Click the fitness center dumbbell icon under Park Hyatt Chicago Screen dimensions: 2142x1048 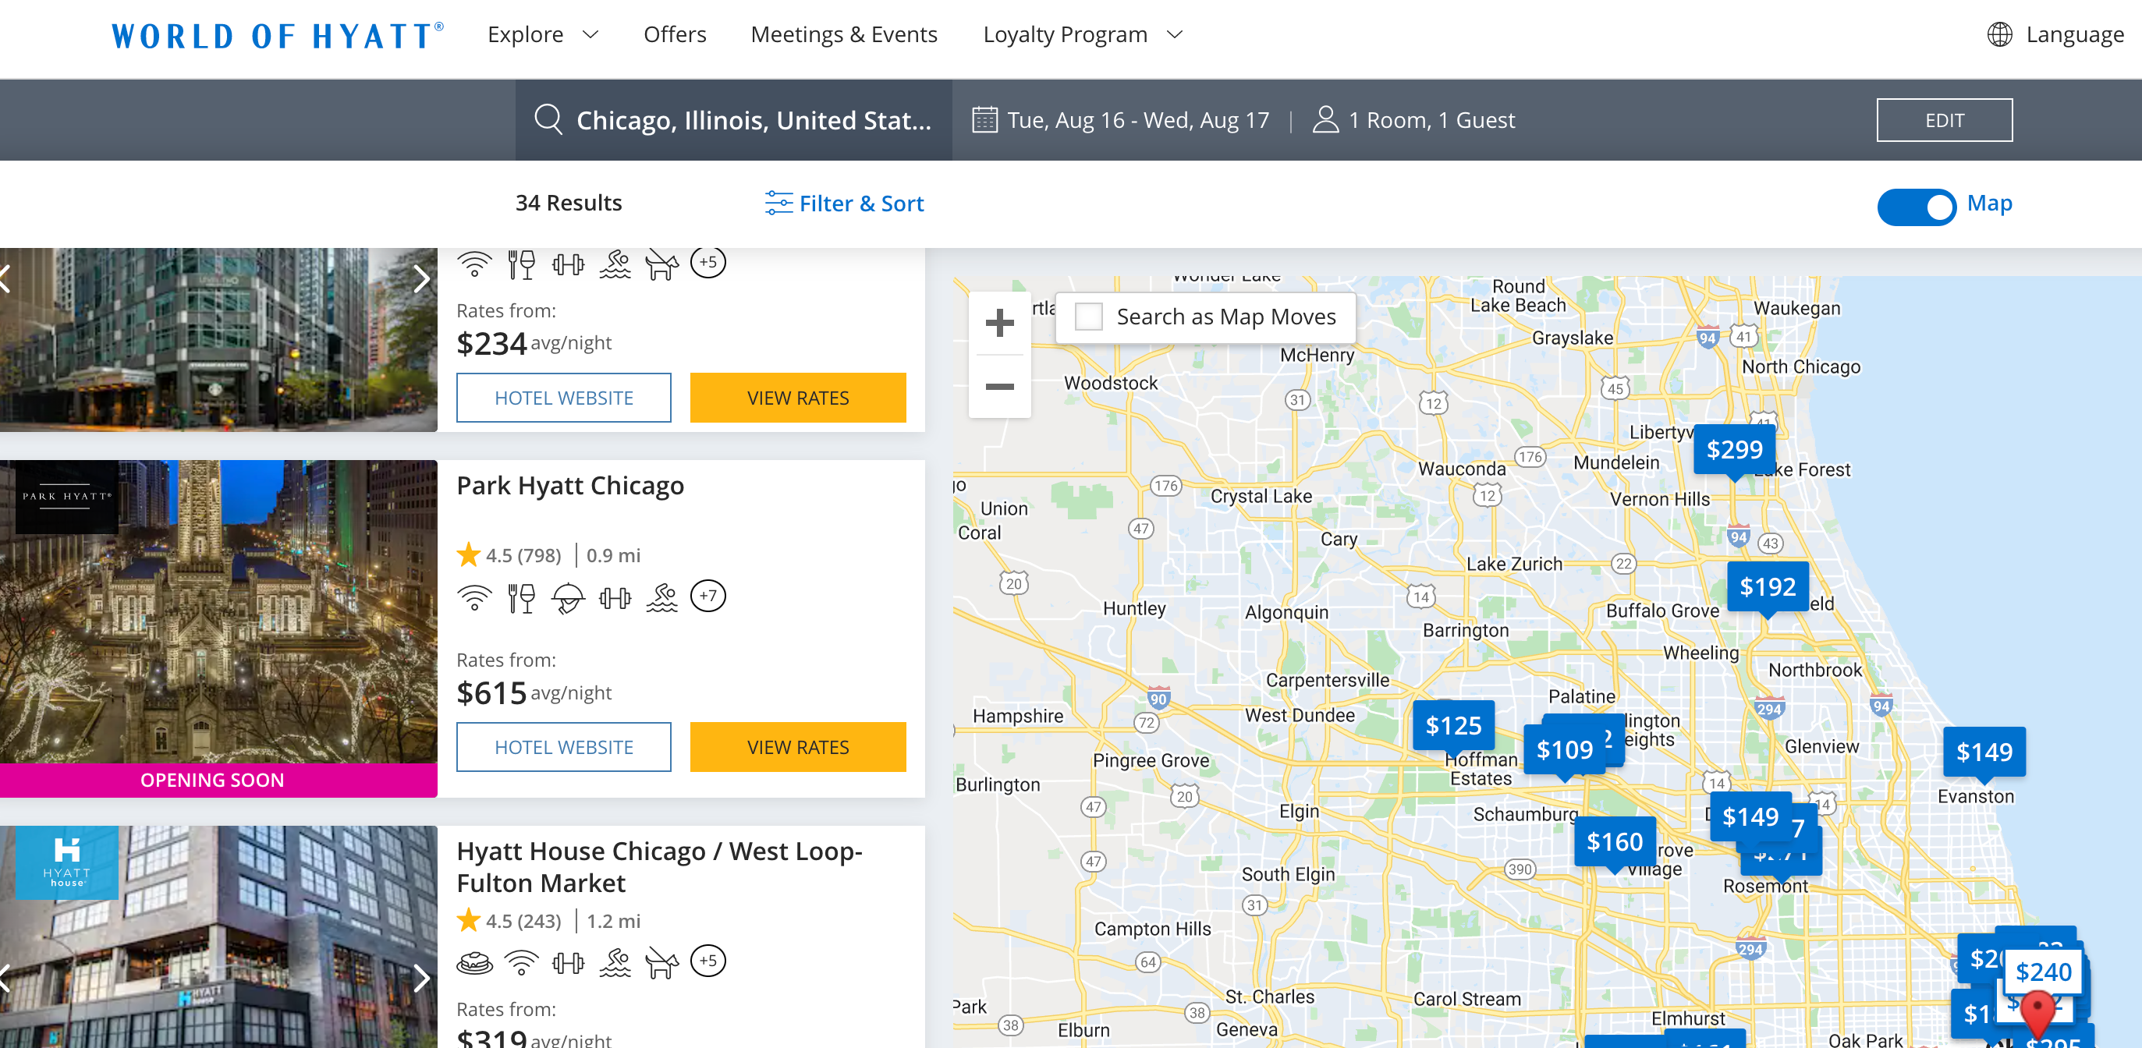[x=615, y=597]
